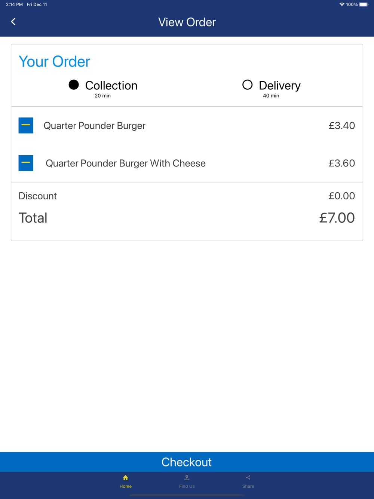
Task: Click minus icon beside Burger With Cheese
Action: [26, 163]
